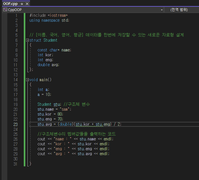
Task: Collapse the struct Student block
Action: coord(27,40)
